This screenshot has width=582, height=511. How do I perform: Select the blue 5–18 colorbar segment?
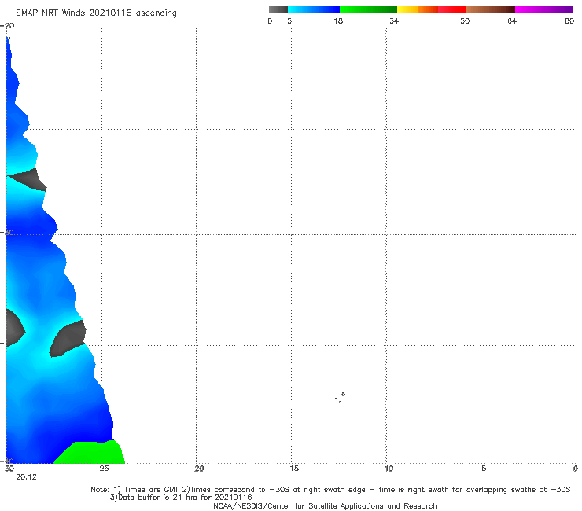point(314,9)
